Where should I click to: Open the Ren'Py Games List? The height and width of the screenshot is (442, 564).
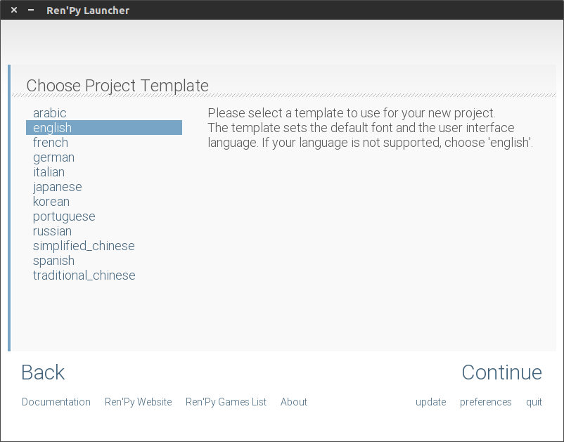[x=226, y=402]
